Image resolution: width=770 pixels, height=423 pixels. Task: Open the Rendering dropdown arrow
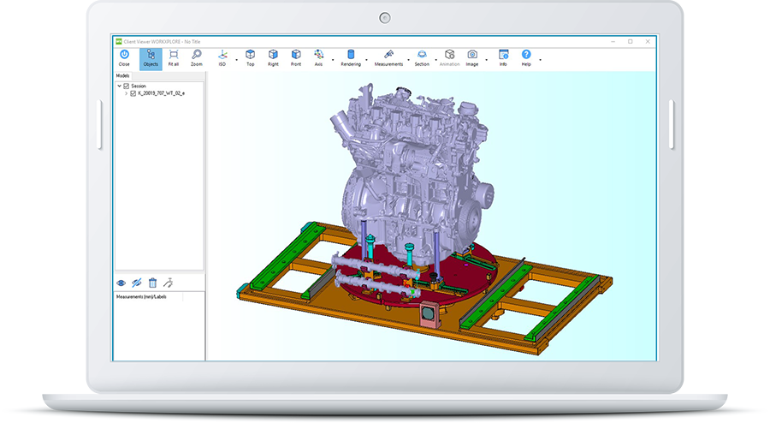point(367,59)
